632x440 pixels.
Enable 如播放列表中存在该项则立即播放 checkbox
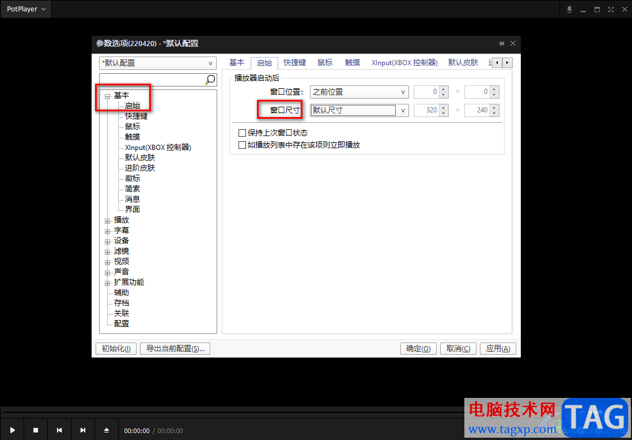tap(242, 145)
